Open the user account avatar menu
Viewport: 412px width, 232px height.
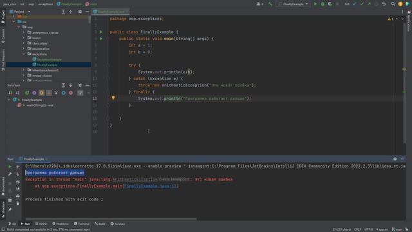point(259,4)
